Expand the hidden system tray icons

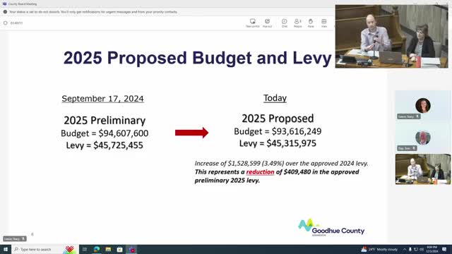pos(405,249)
